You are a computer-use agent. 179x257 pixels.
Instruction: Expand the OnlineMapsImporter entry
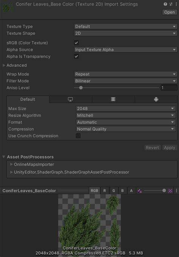pyautogui.click(x=11, y=164)
